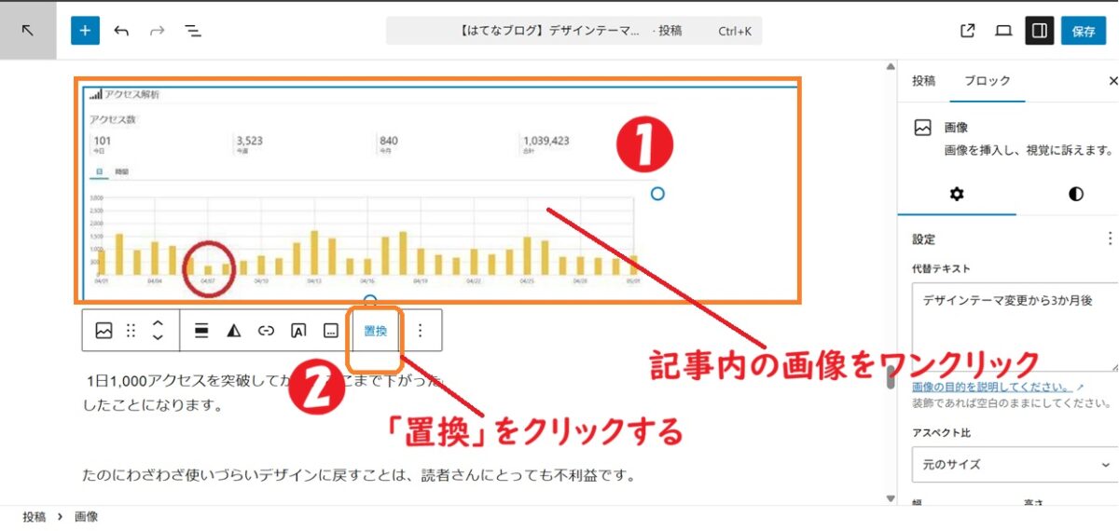Click the editor canvas vertical scrollbar thumb

(x=891, y=377)
